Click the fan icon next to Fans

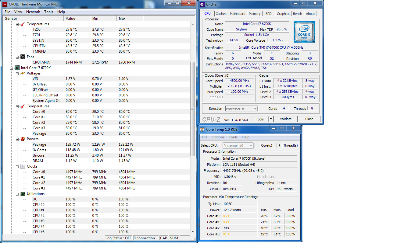(x=23, y=57)
